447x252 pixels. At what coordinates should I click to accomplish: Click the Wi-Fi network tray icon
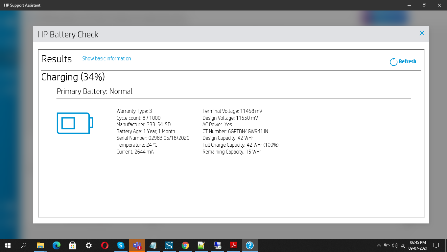403,245
